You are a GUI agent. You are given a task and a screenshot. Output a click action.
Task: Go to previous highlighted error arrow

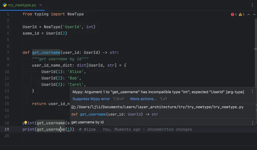pos(249,15)
